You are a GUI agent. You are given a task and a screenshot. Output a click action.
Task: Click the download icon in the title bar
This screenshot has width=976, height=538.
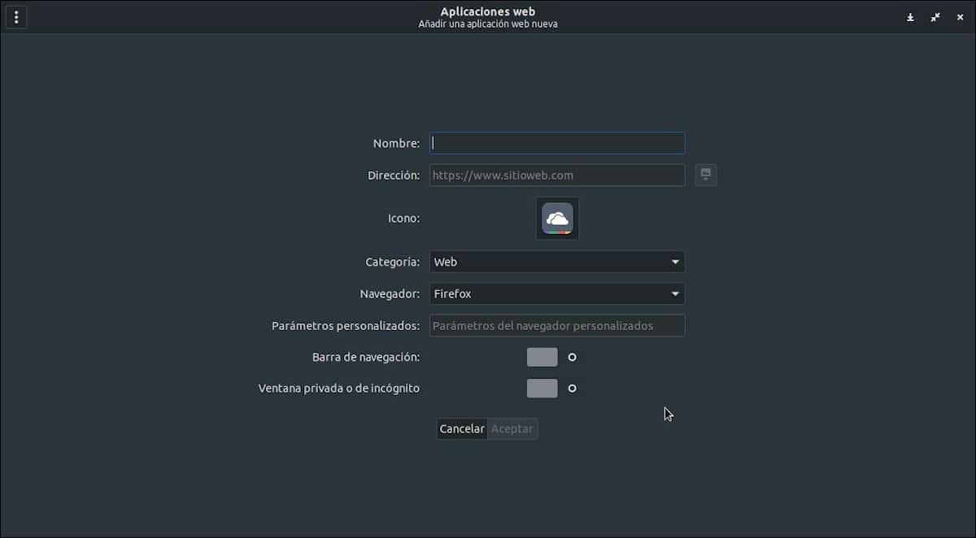910,16
